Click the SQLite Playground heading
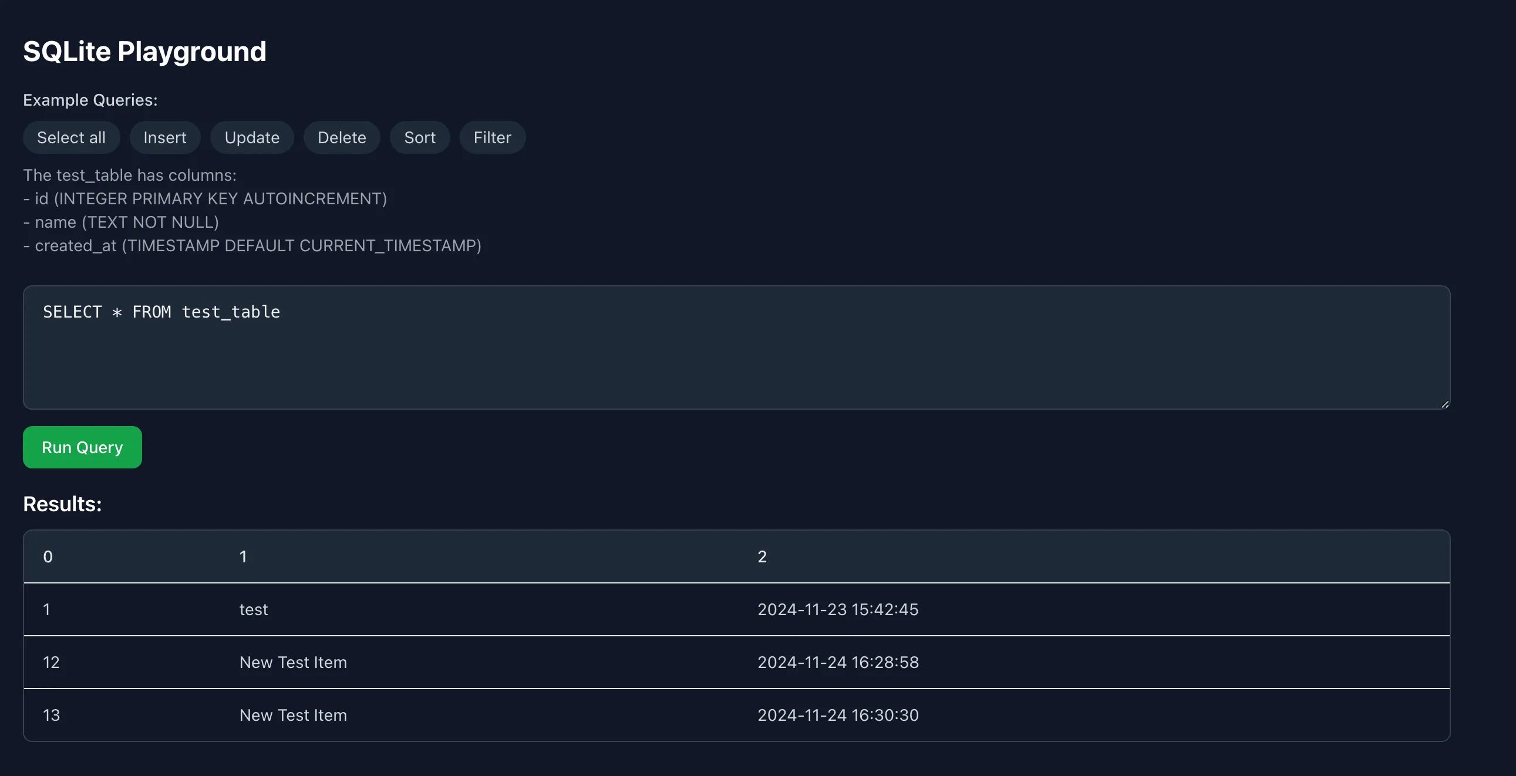This screenshot has width=1516, height=776. click(145, 51)
